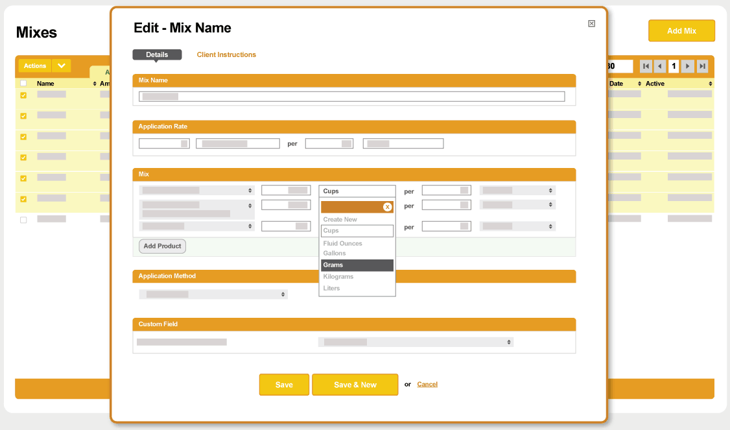Go to the next page of Mixes
Viewport: 730px width, 430px height.
(x=688, y=66)
